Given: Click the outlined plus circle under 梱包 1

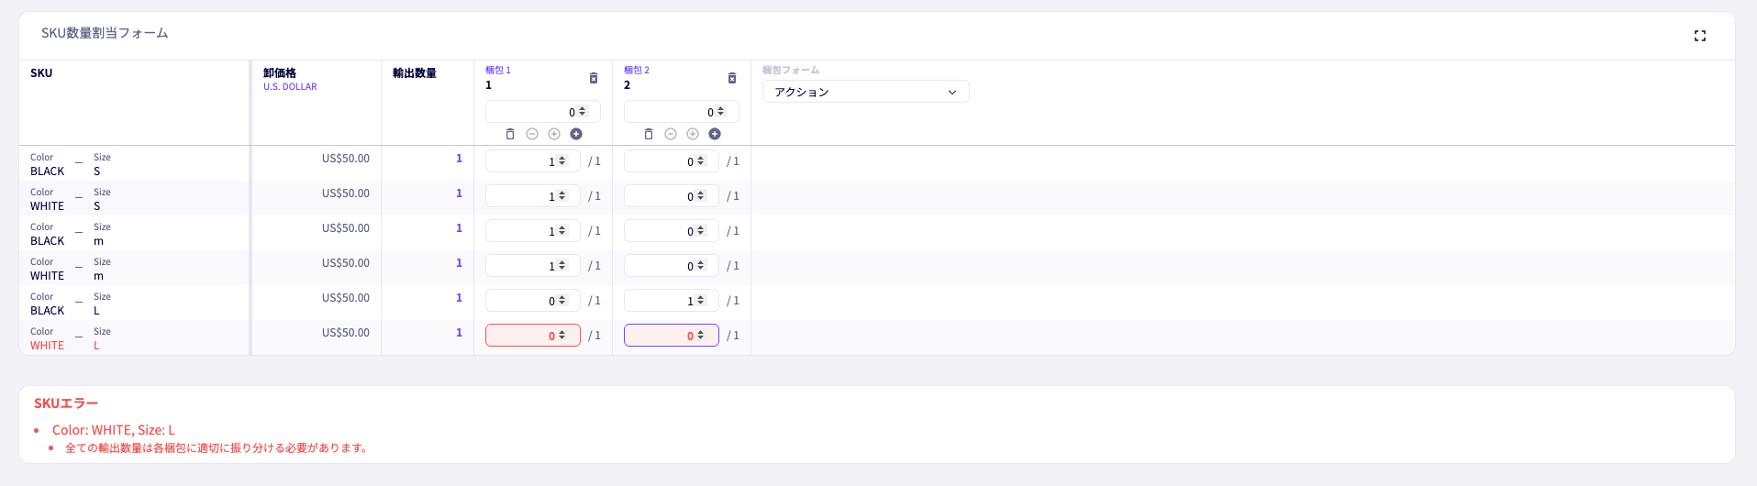Looking at the screenshot, I should pos(554,134).
